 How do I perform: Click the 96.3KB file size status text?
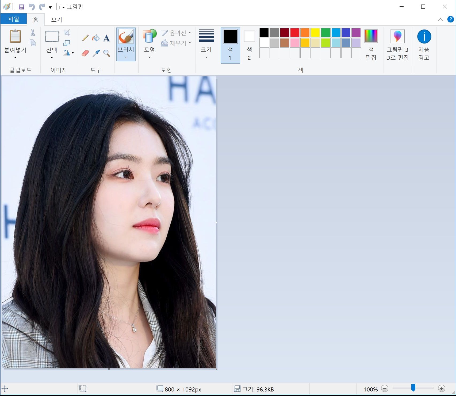tap(258, 389)
